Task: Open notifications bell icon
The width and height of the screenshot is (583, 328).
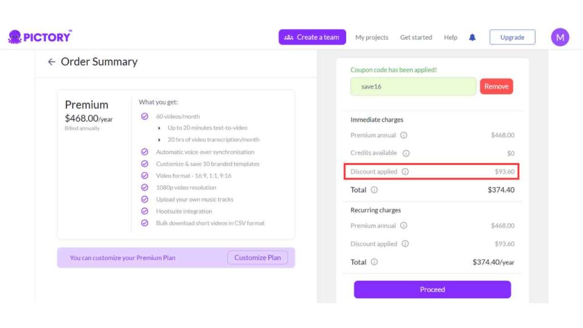Action: point(472,37)
